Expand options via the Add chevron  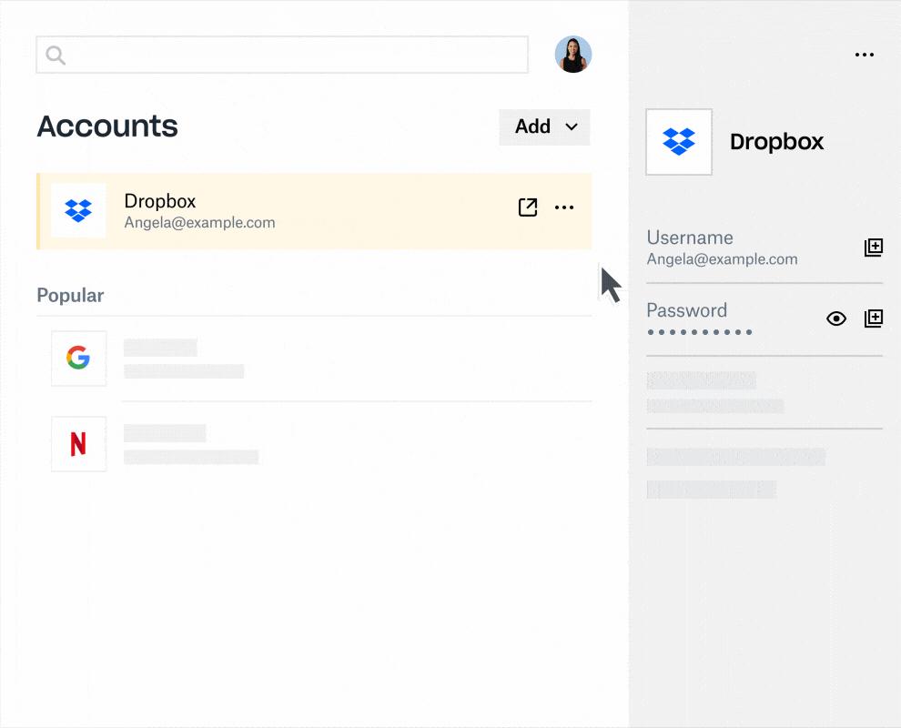tap(572, 127)
